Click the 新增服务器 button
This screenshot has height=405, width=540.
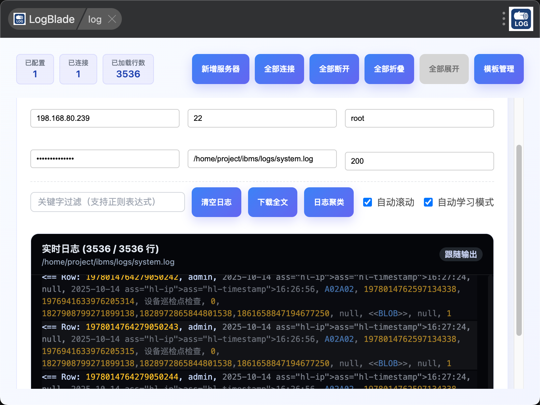click(220, 69)
